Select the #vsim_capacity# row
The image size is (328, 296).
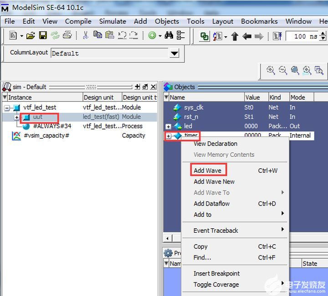click(79, 135)
